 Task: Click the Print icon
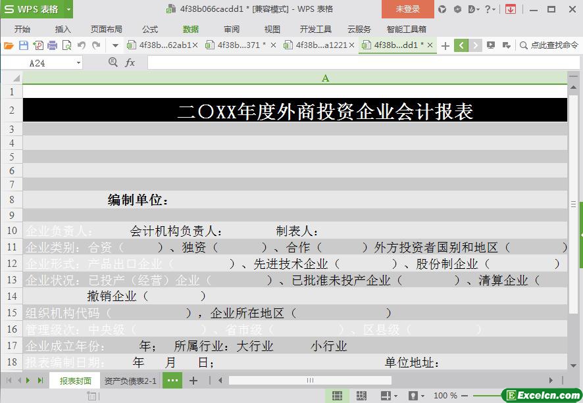click(x=53, y=45)
